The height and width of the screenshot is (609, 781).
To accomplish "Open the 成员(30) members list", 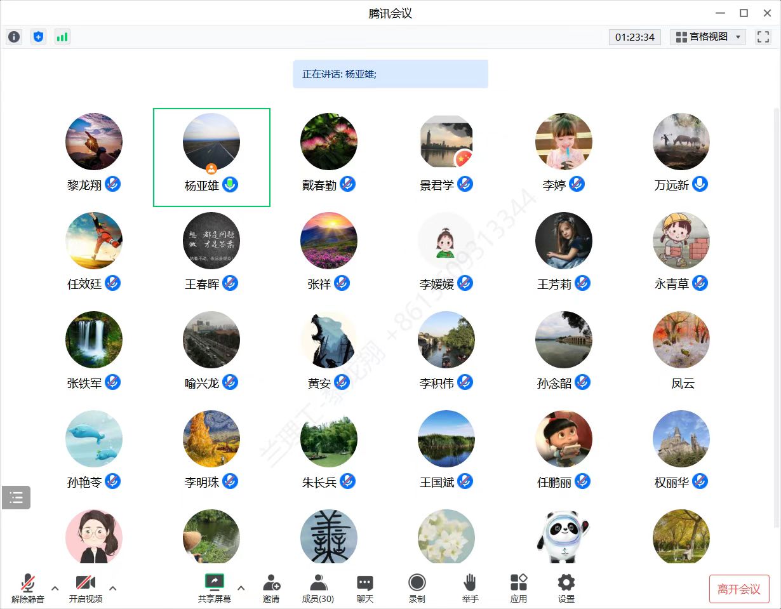I will click(x=318, y=588).
